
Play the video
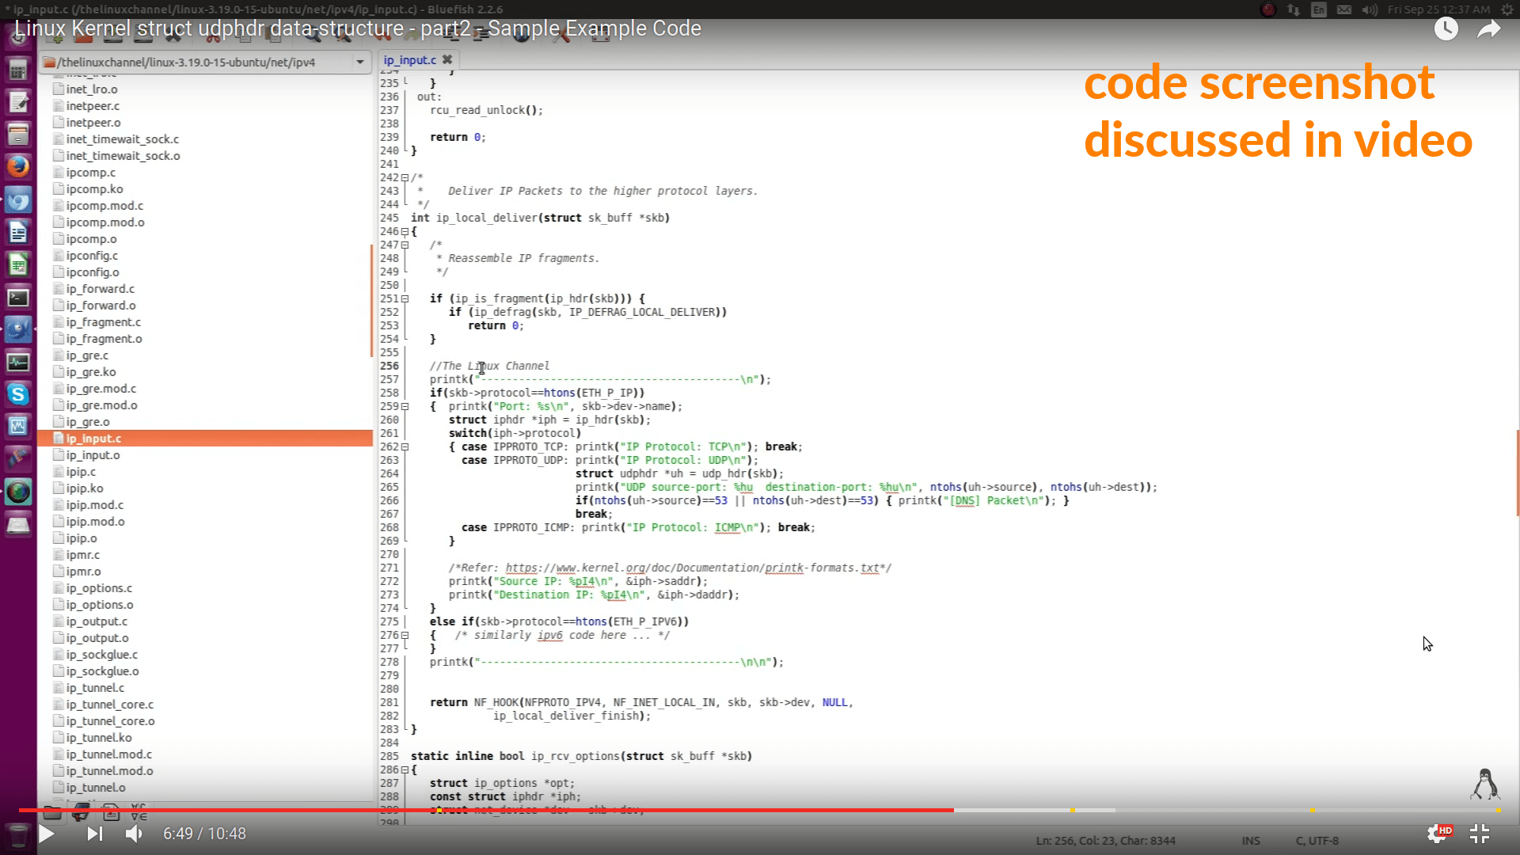46,834
